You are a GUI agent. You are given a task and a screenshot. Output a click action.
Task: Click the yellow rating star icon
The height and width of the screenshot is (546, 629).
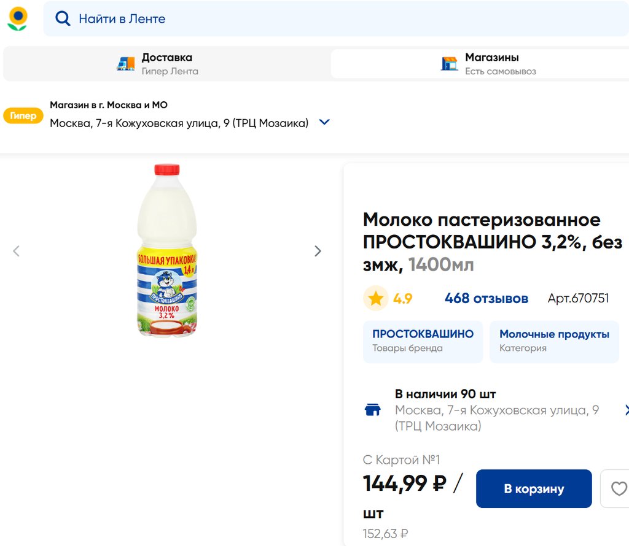tap(375, 299)
